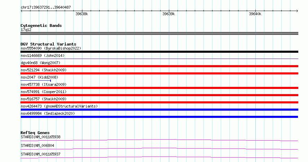
Task: Open the nsv1146669 (John2014) label
Action: [x=43, y=55]
